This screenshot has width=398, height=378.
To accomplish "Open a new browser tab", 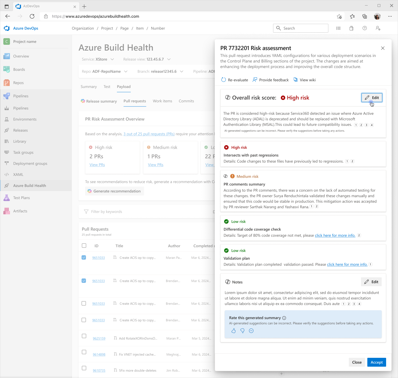I will [84, 6].
